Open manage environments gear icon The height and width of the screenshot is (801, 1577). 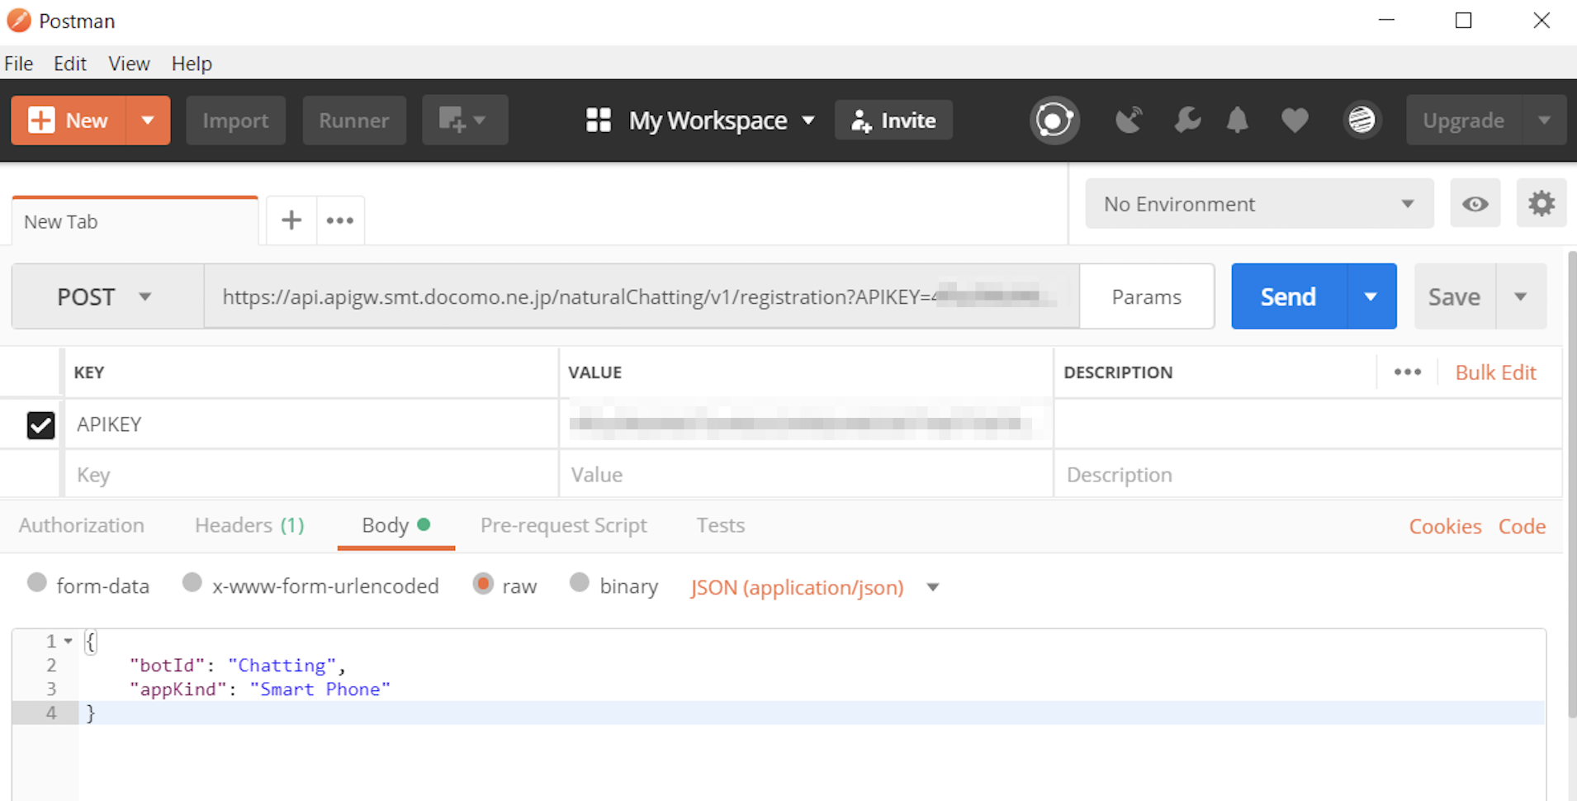pos(1541,204)
